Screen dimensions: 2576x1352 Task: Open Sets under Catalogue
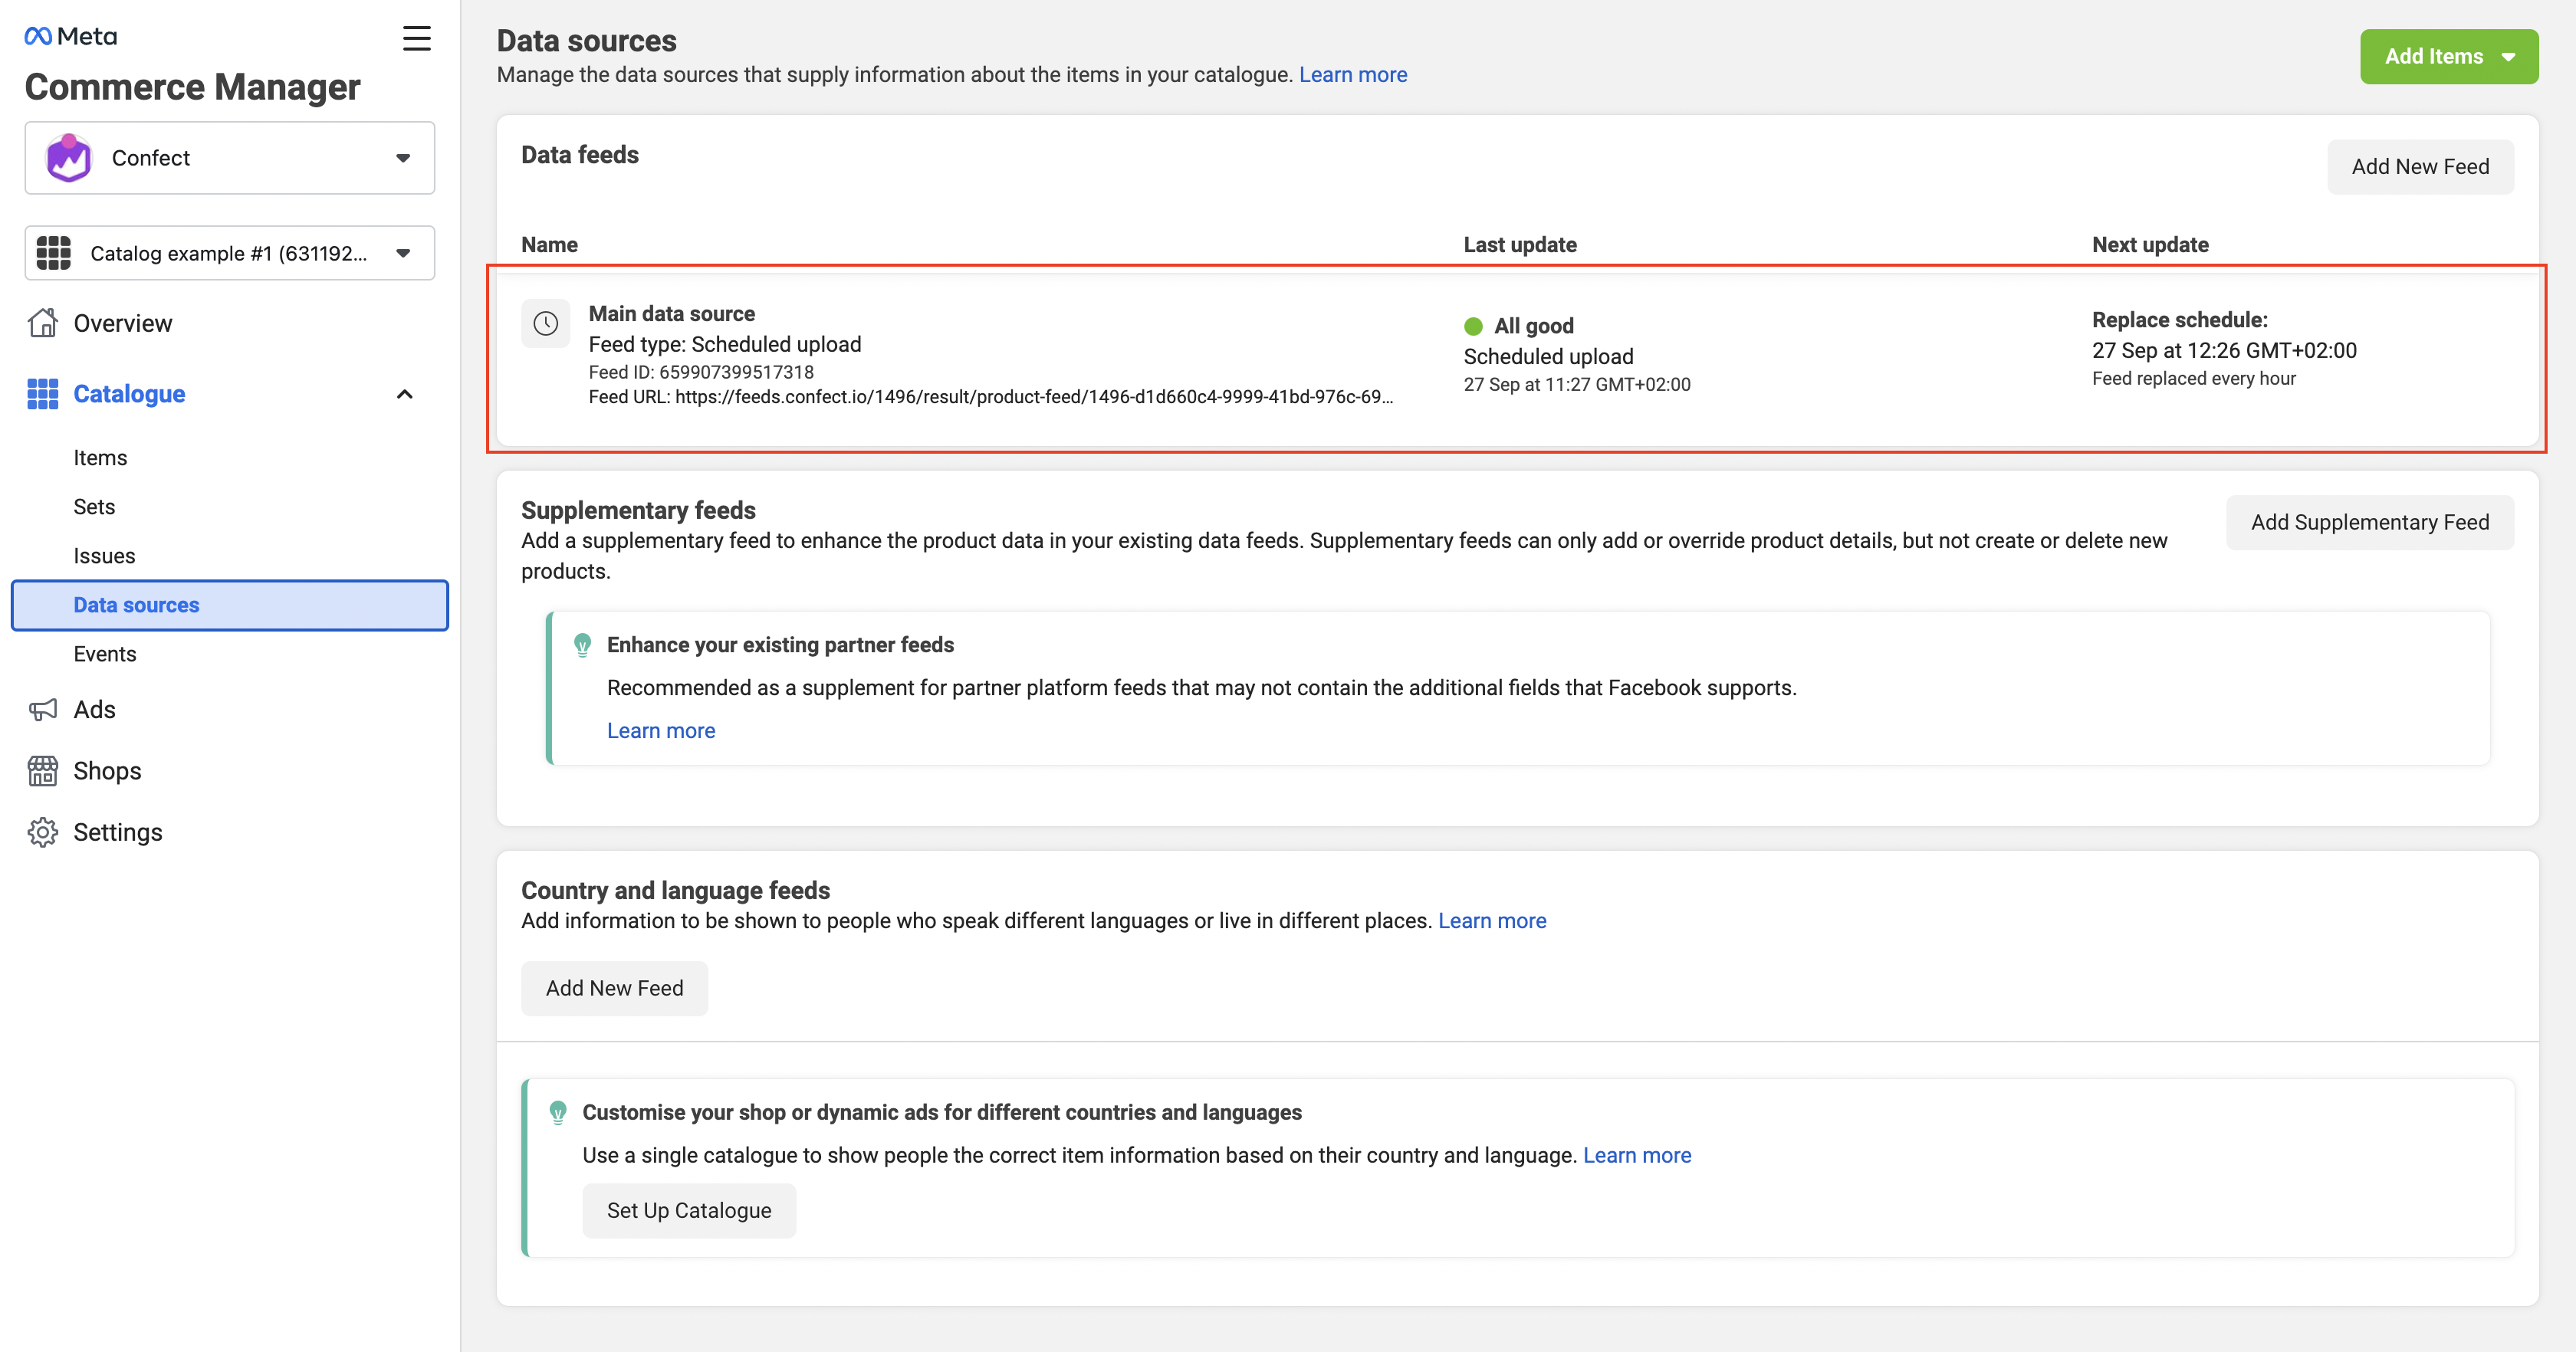click(94, 507)
